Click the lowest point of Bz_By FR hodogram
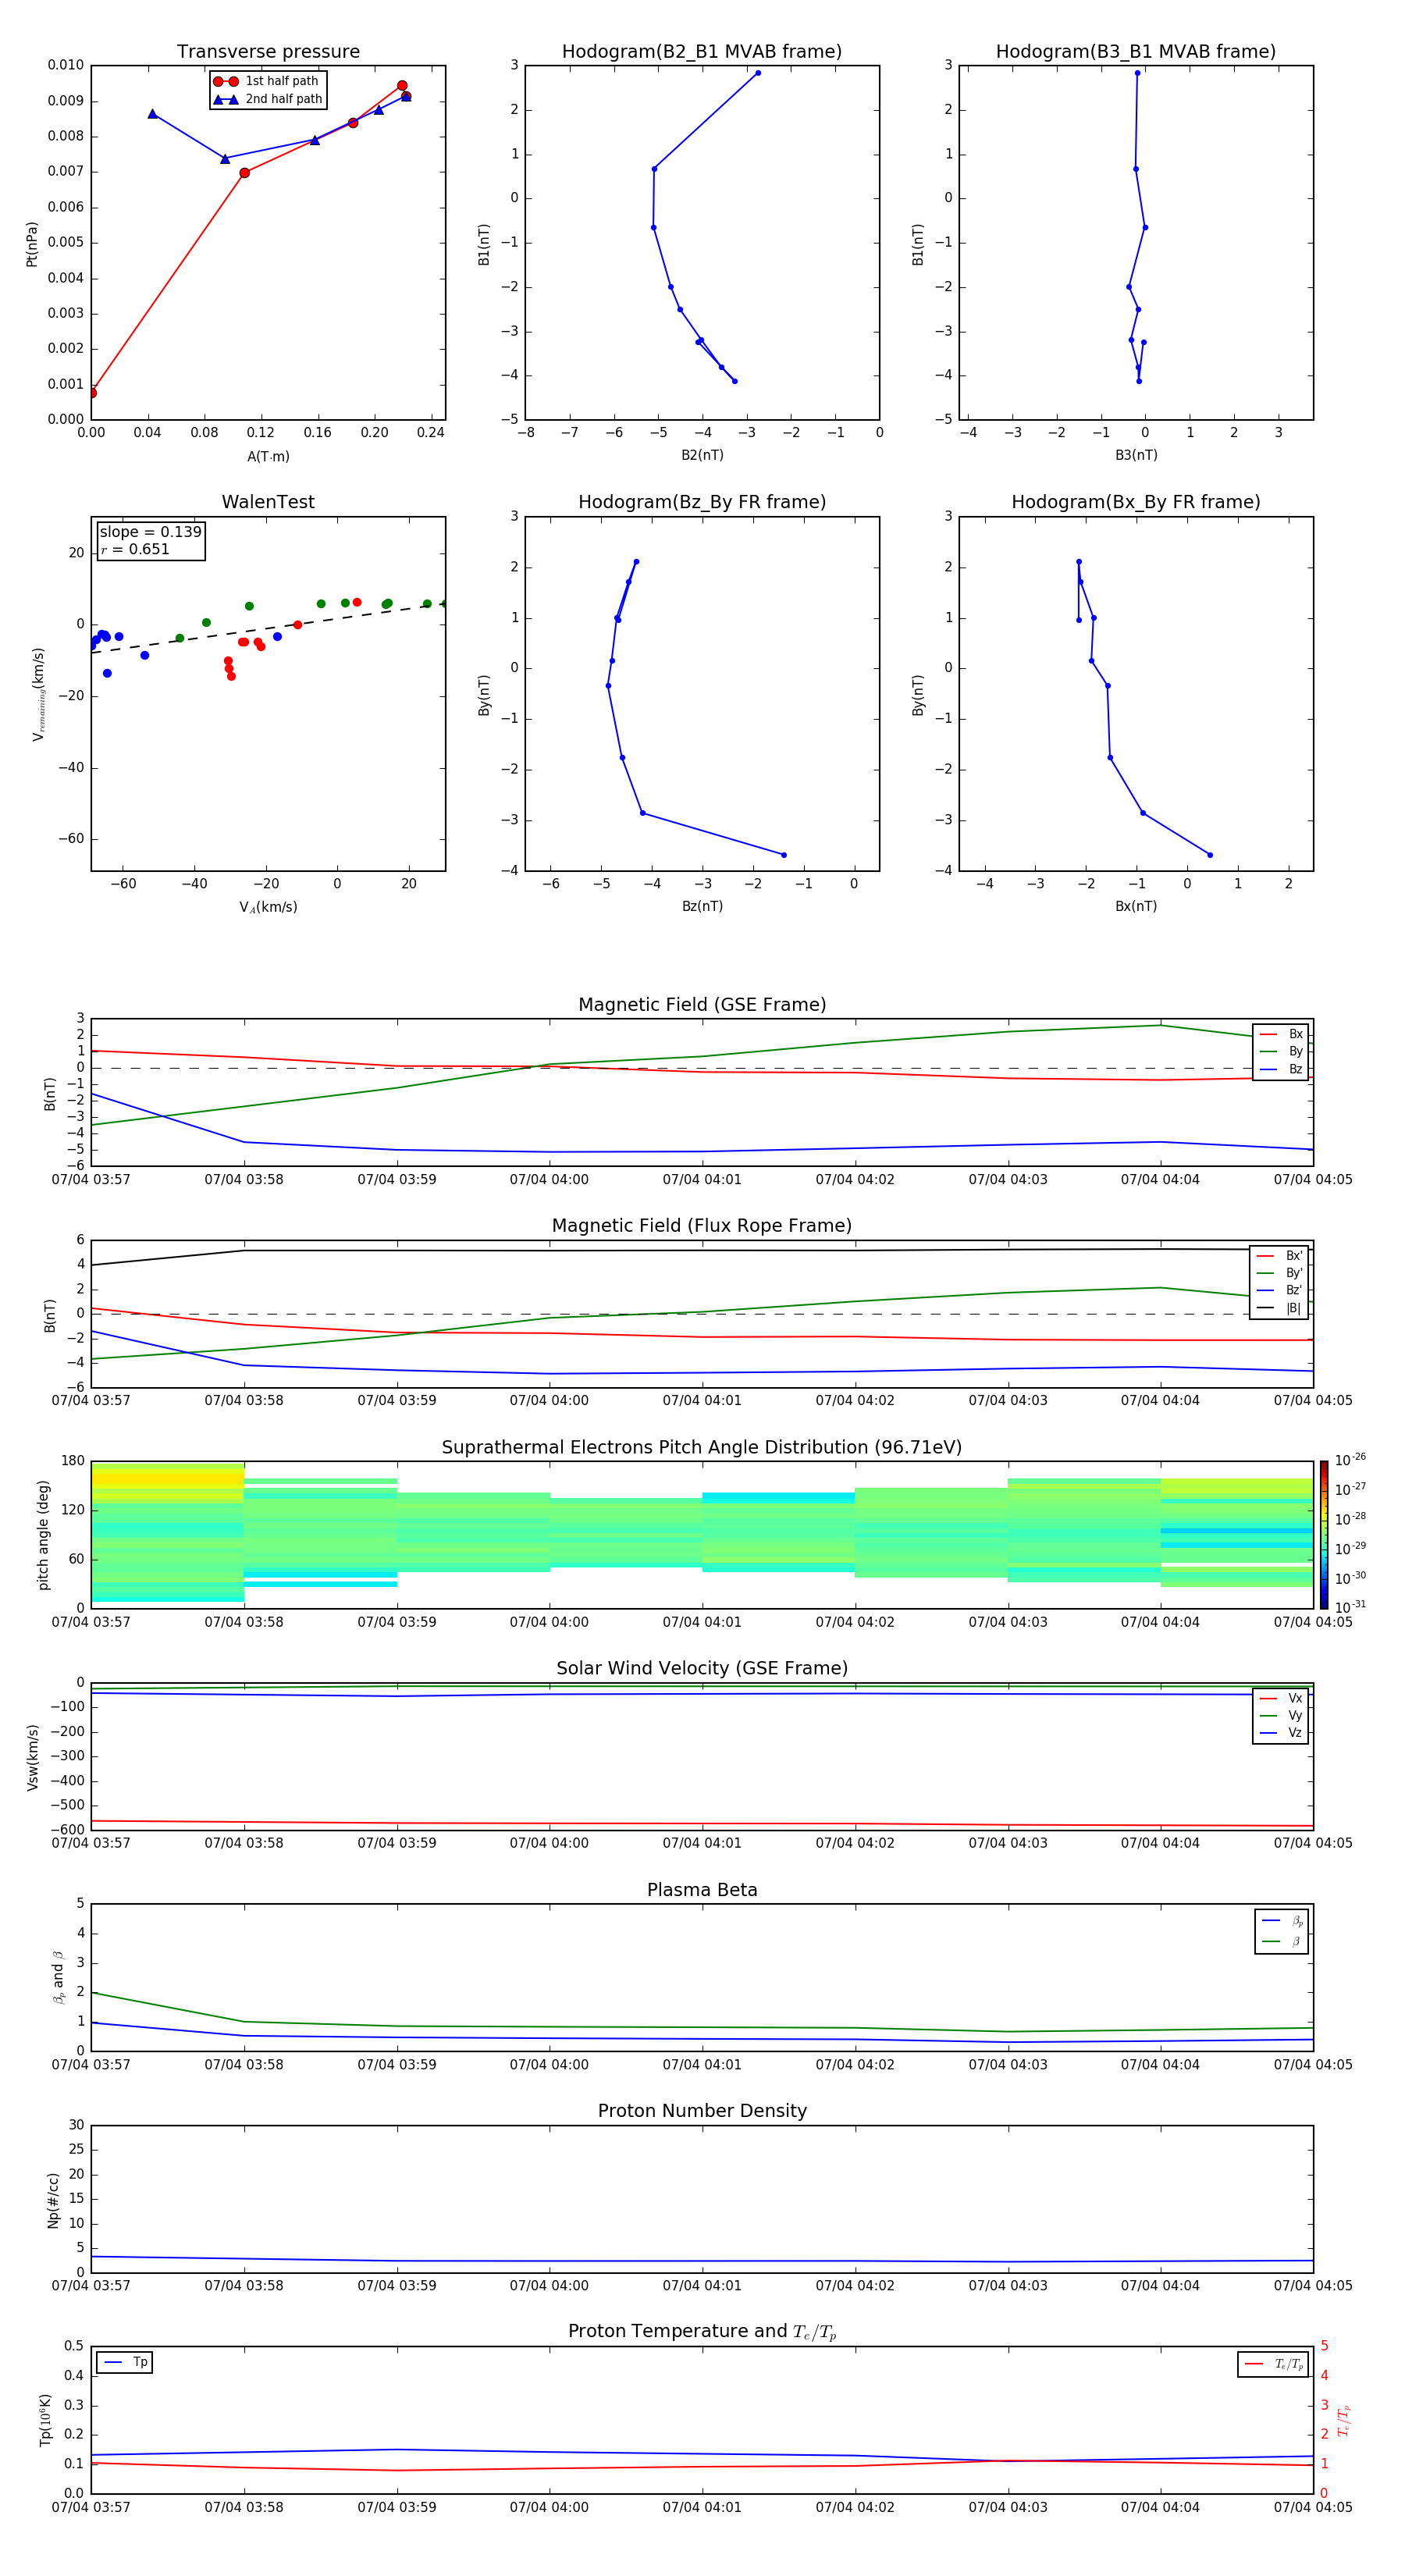 [x=783, y=855]
